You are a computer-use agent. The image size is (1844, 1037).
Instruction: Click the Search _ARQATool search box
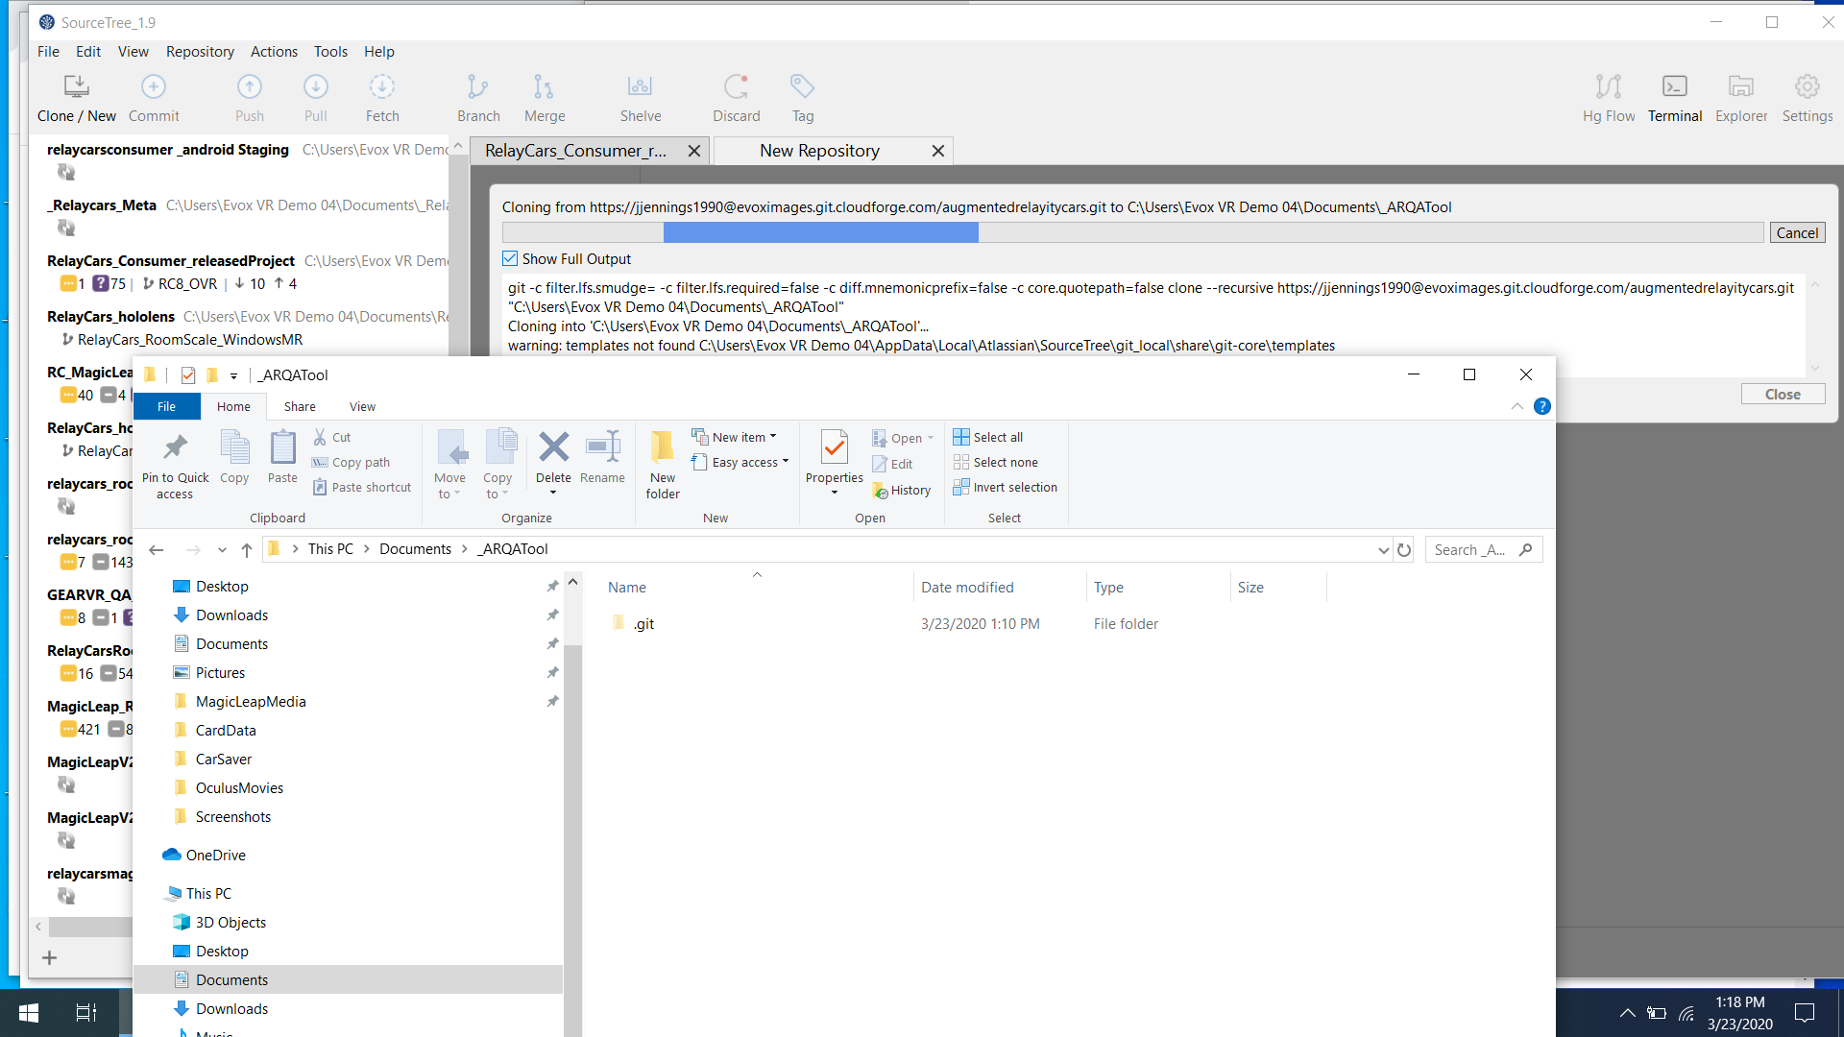pos(1484,549)
